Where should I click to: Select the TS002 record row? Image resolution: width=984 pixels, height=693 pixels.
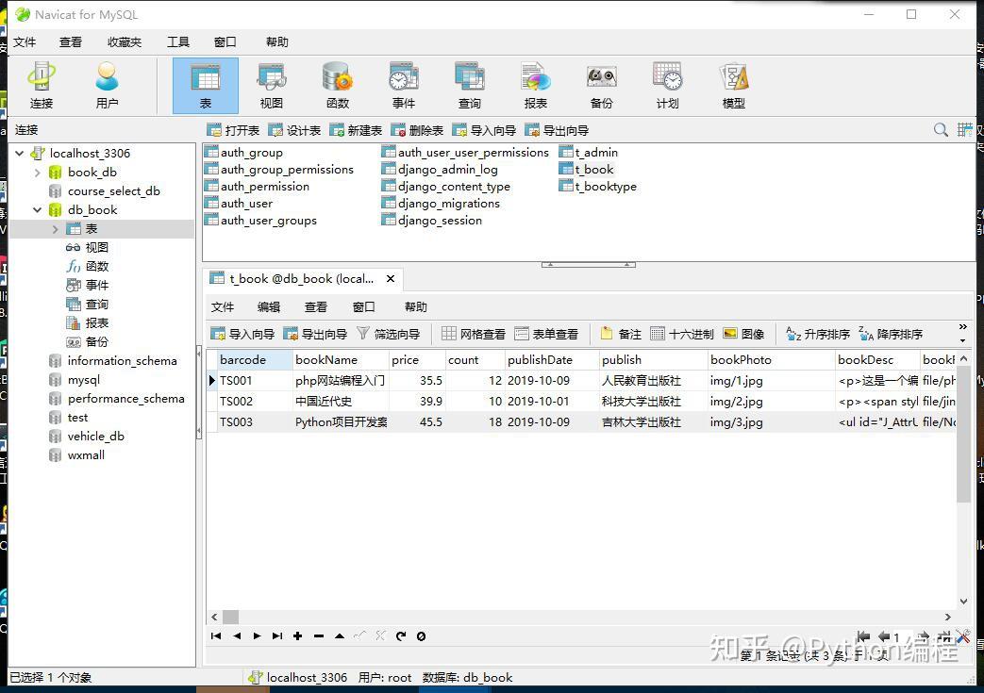[x=251, y=401]
